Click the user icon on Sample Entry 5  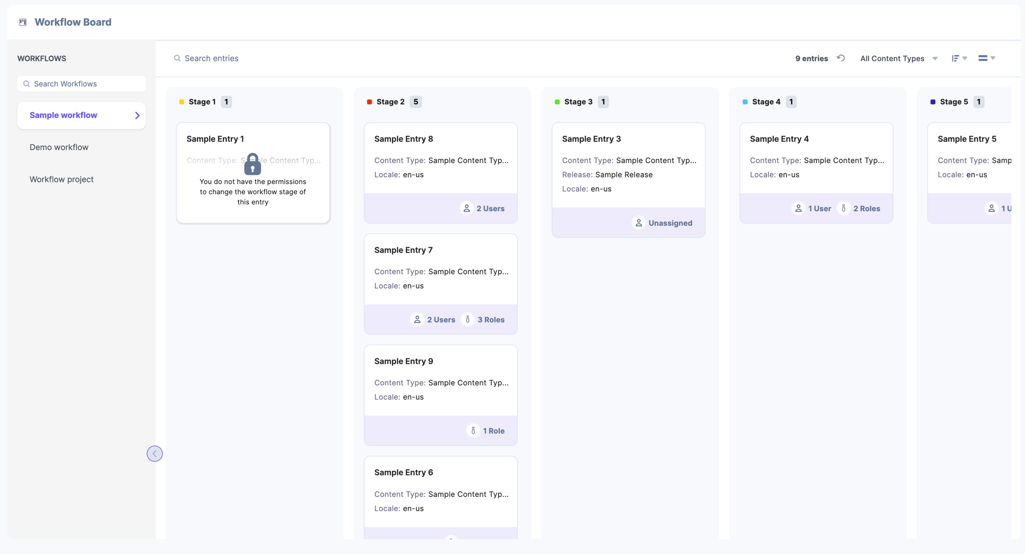tap(991, 208)
